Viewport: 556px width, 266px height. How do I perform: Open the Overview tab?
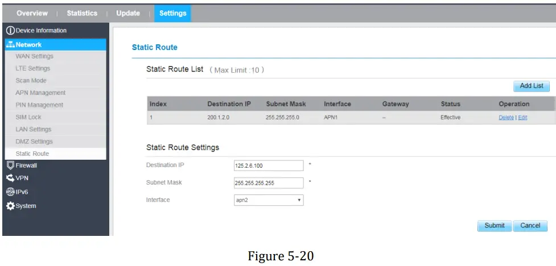point(32,13)
